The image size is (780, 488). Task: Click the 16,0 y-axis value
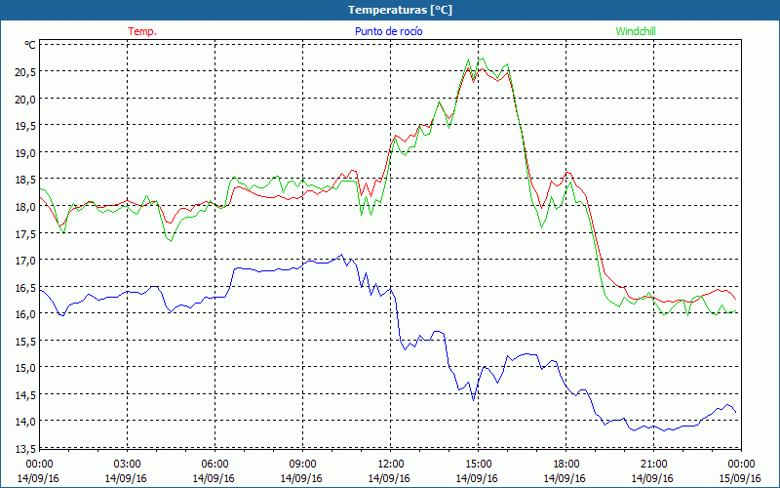(25, 313)
